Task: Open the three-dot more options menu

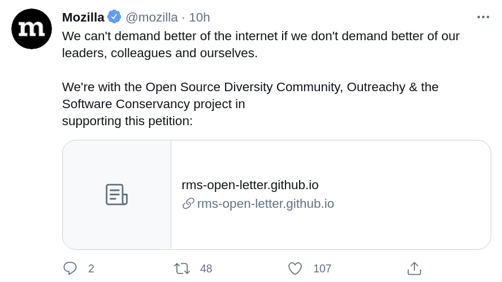Action: pos(483,17)
